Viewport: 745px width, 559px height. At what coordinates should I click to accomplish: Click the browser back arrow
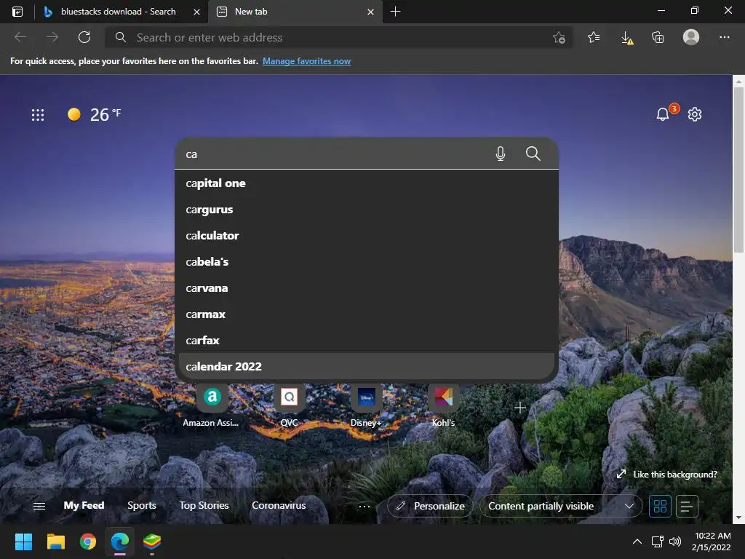[20, 37]
